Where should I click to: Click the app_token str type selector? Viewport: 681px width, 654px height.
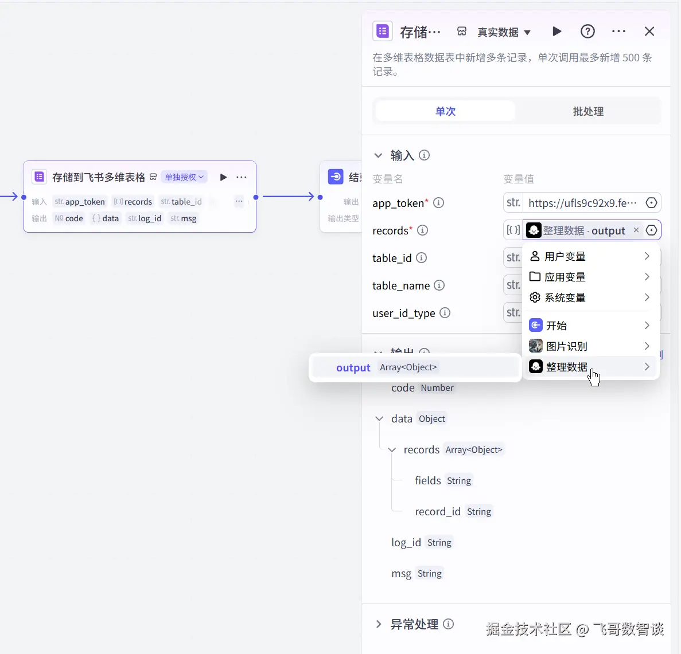[x=513, y=203]
